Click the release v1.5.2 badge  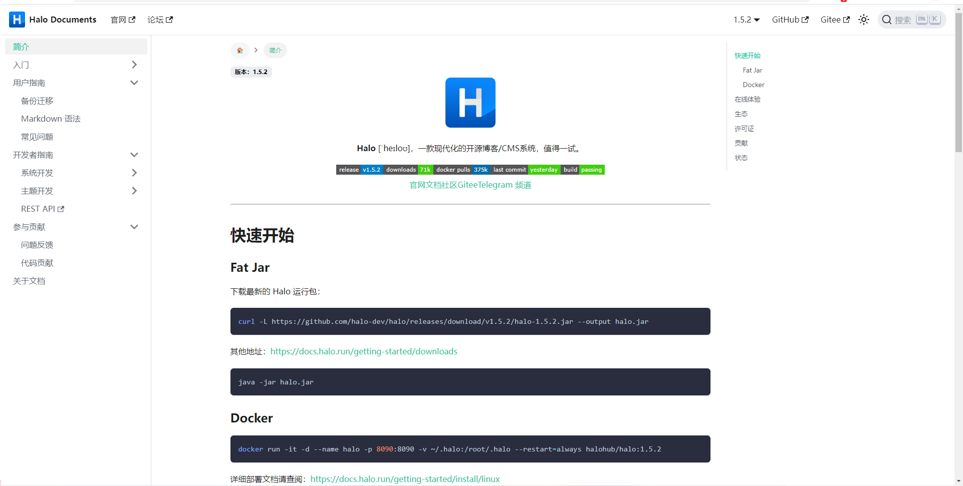360,170
